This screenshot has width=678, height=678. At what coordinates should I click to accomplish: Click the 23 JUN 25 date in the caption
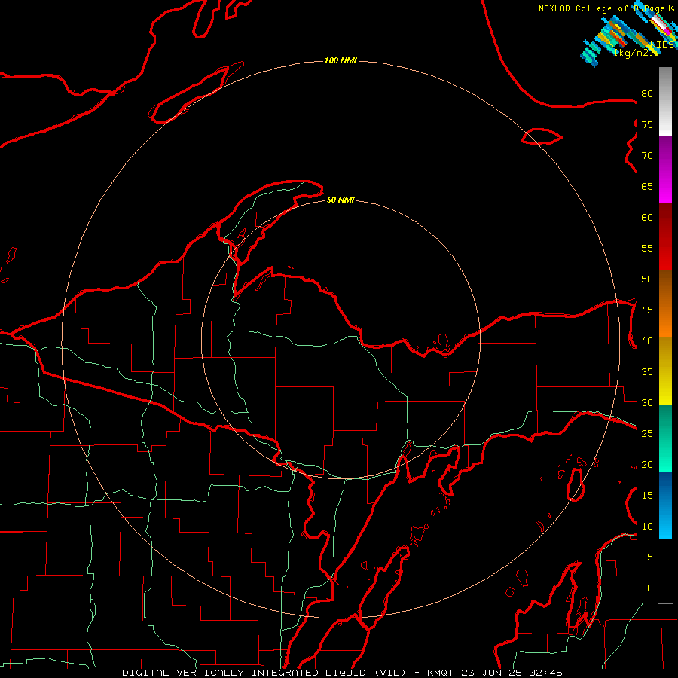click(x=493, y=673)
